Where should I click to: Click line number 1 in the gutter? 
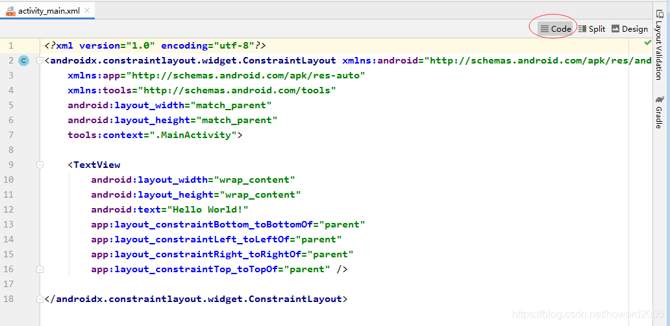(10, 45)
